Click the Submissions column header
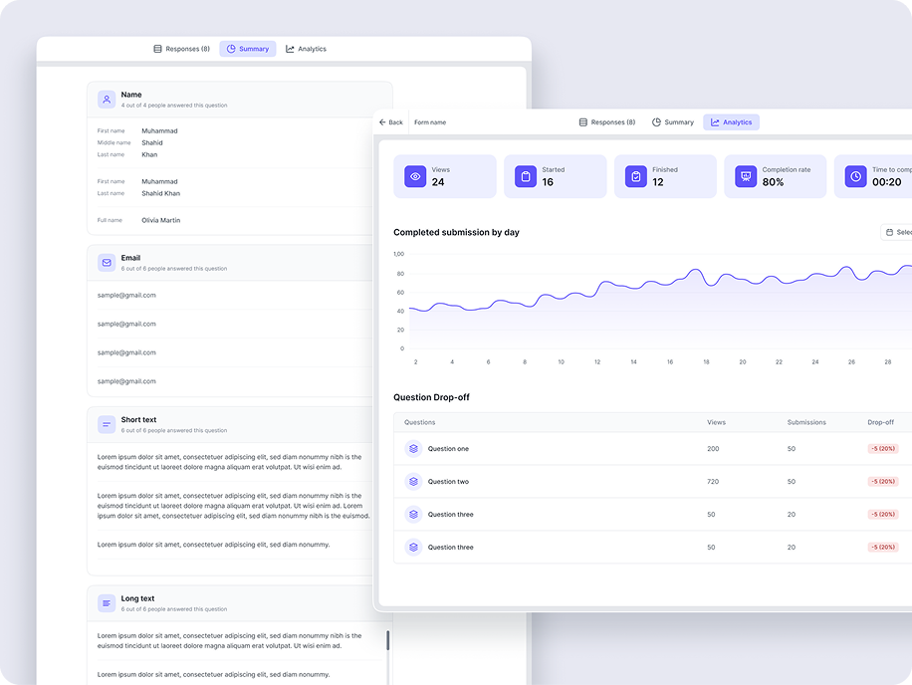Screen dimensions: 912x685 806,423
